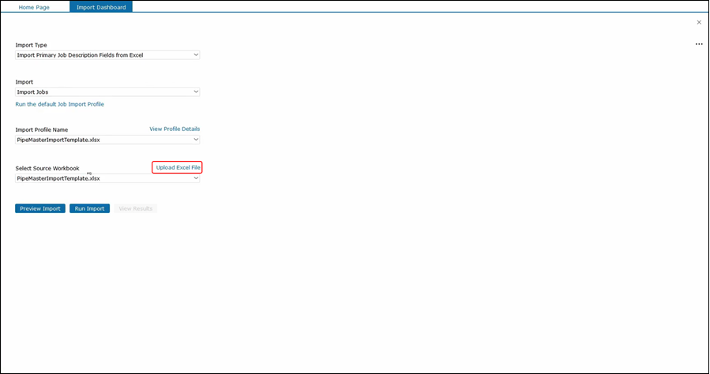Click the filename text in Source Workbook field

58,178
